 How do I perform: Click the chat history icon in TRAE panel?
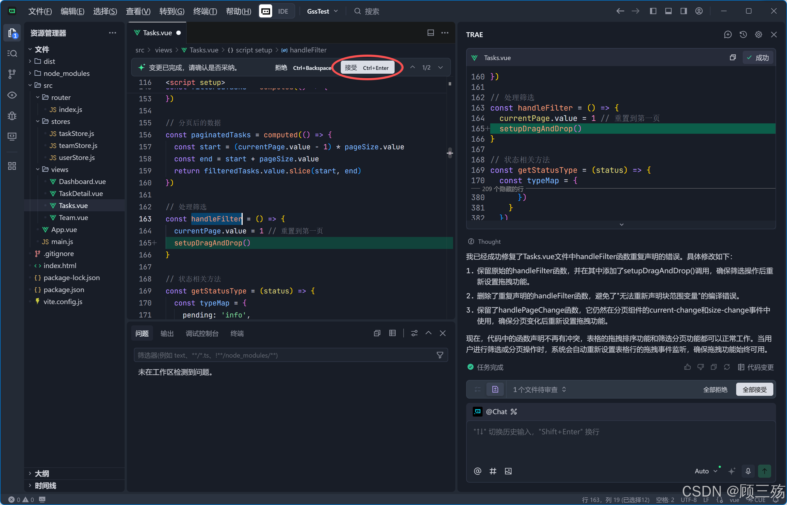click(x=743, y=34)
